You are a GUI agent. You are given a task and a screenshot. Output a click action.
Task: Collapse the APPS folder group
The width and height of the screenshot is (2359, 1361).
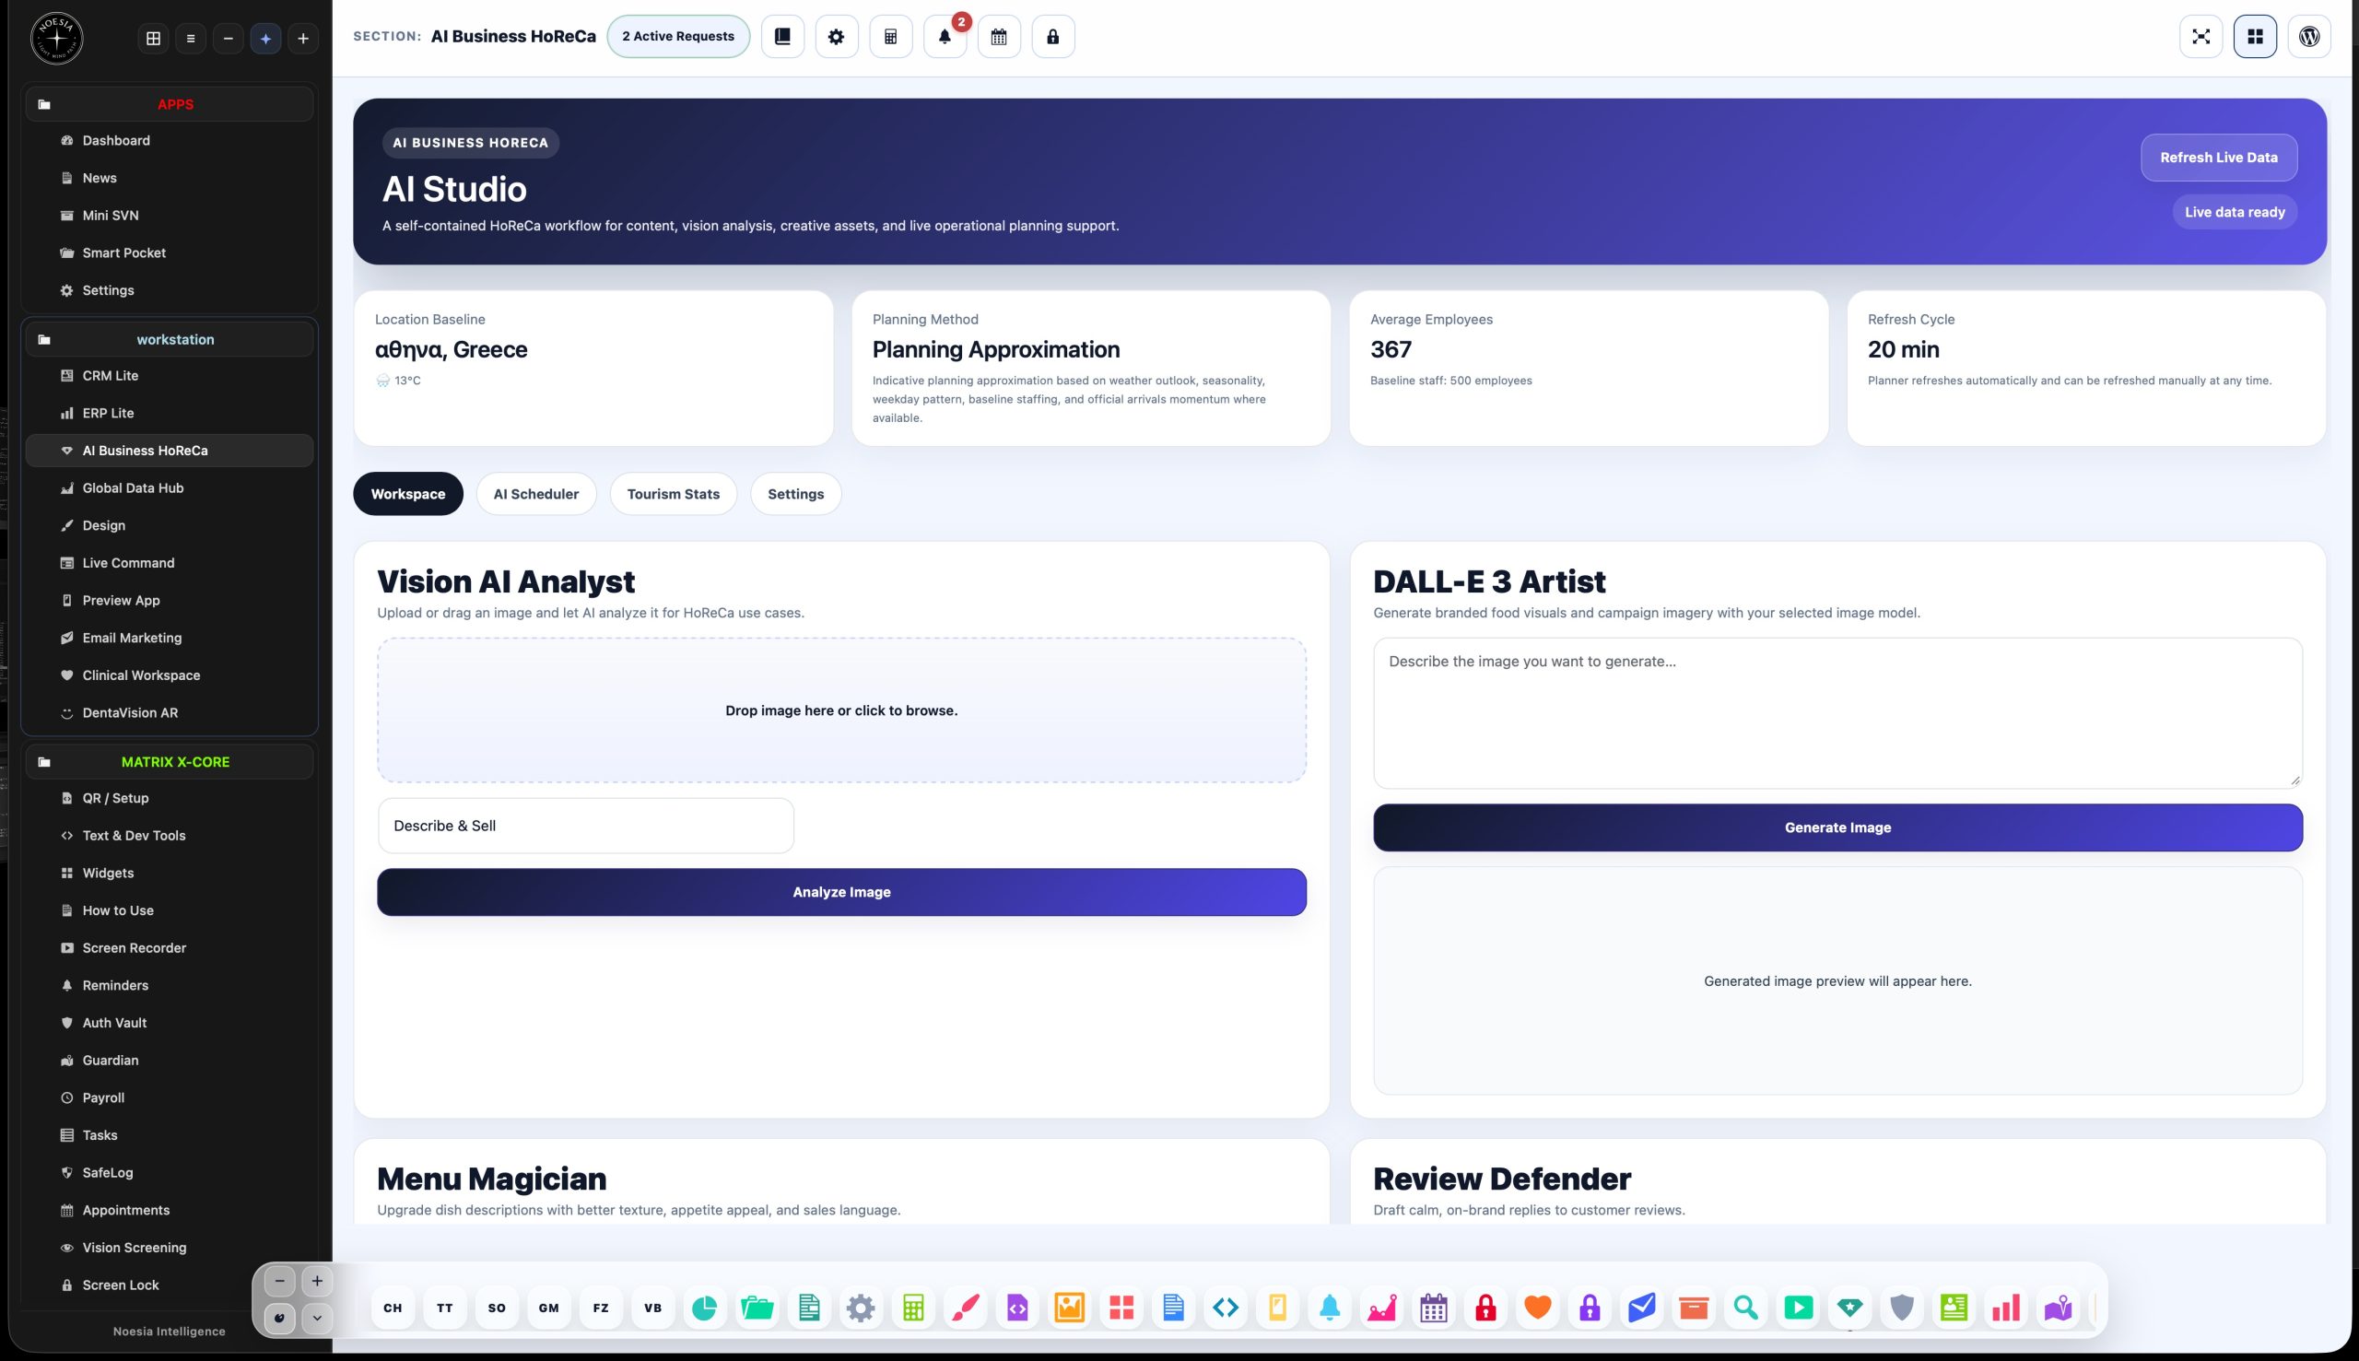(170, 104)
